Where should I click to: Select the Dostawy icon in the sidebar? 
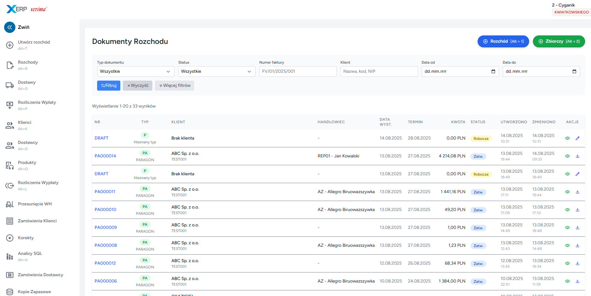pyautogui.click(x=10, y=85)
